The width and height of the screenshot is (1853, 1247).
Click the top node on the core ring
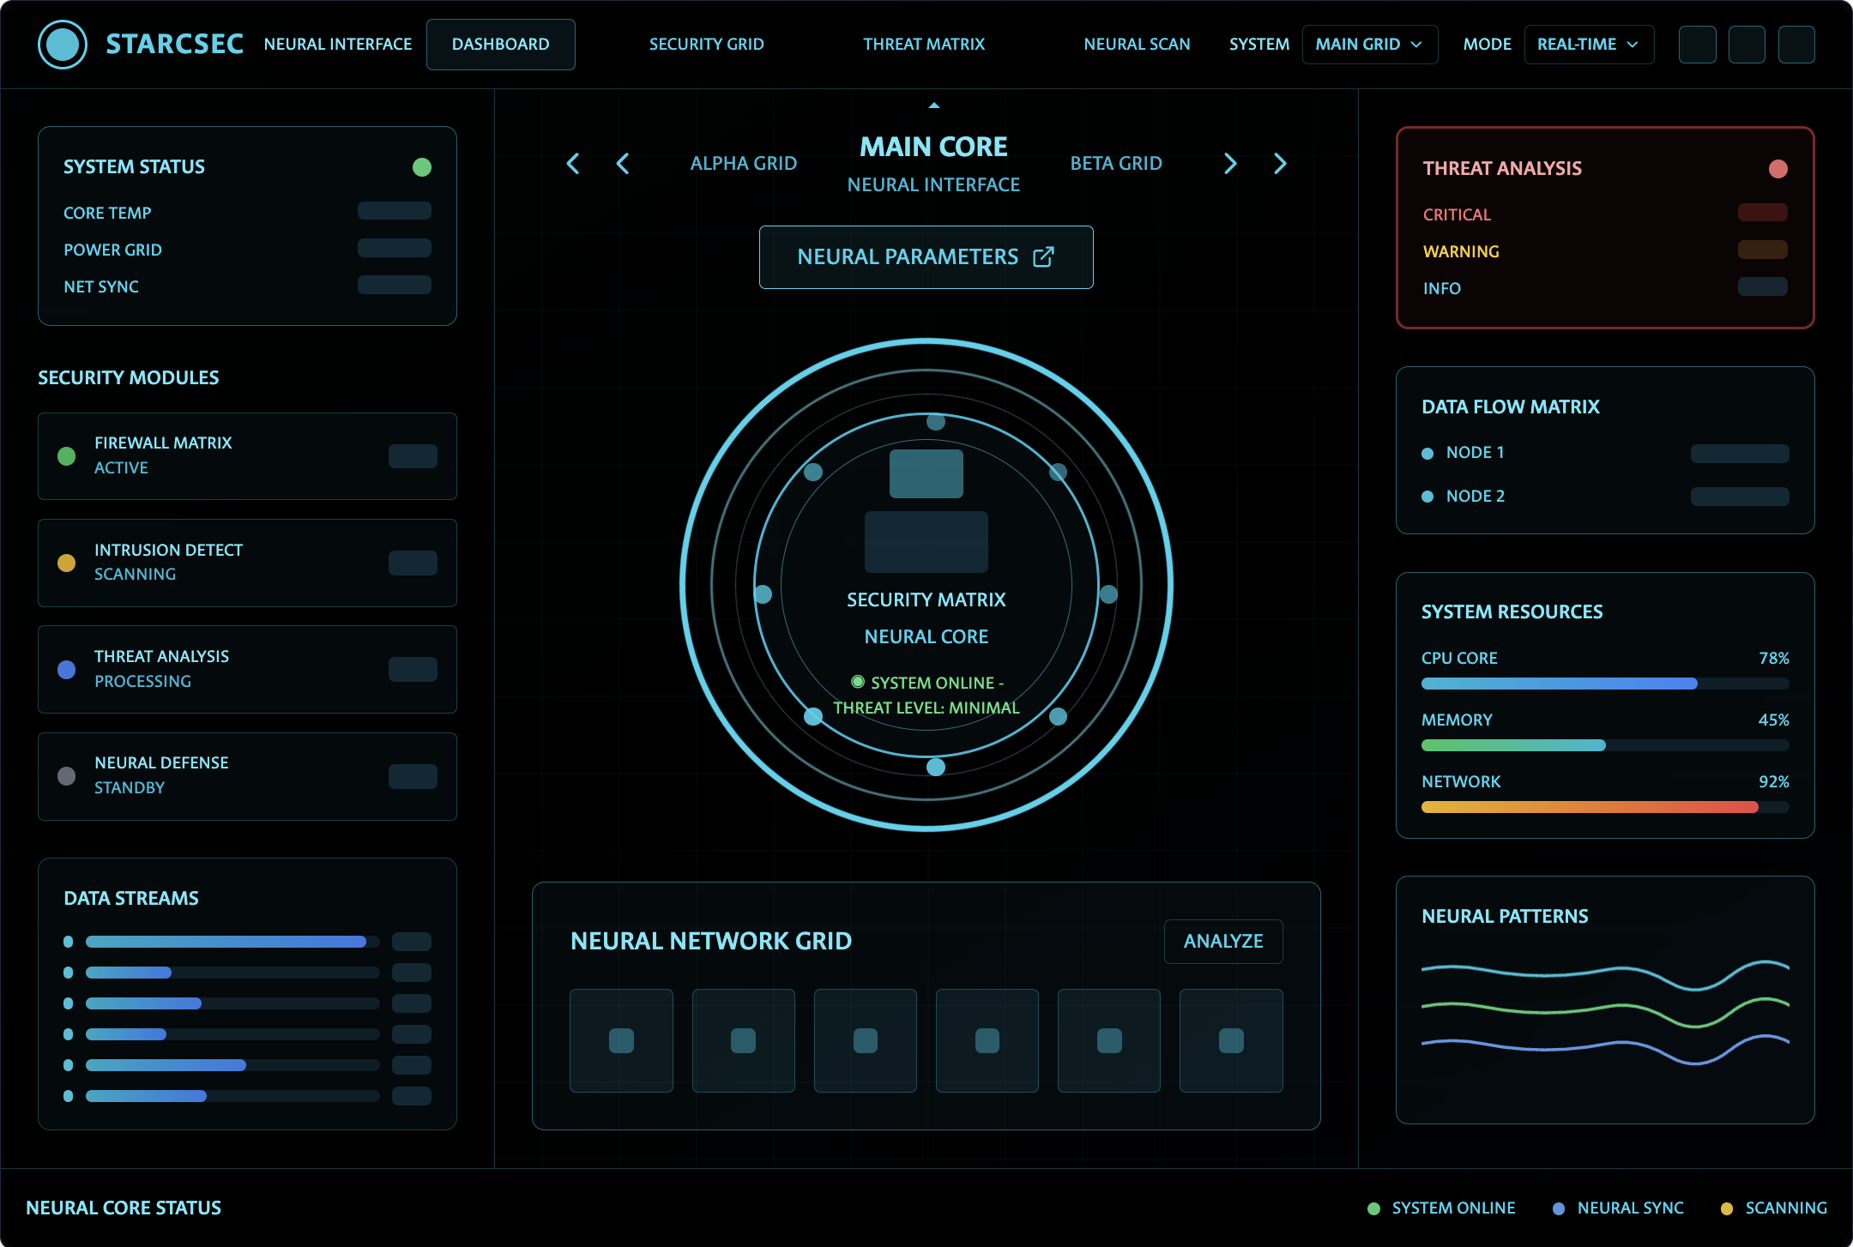936,421
